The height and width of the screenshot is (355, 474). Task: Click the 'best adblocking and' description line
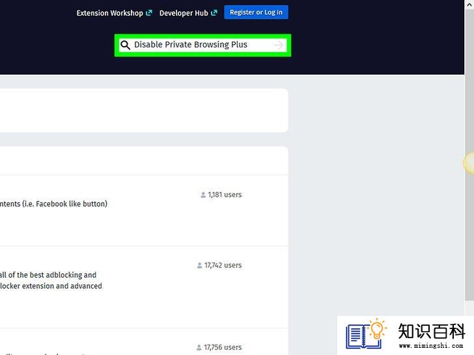click(x=48, y=275)
